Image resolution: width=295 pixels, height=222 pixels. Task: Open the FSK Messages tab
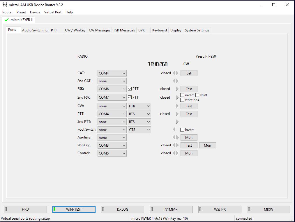124,30
